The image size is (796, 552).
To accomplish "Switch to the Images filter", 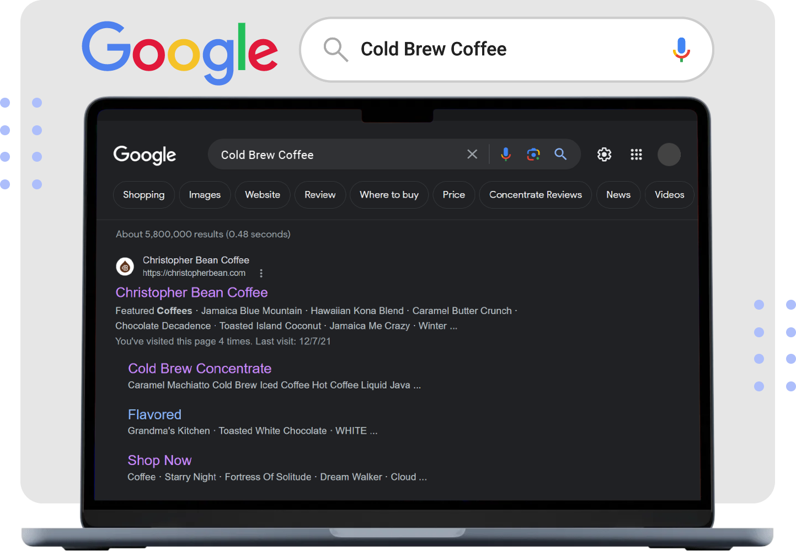I will pos(205,195).
